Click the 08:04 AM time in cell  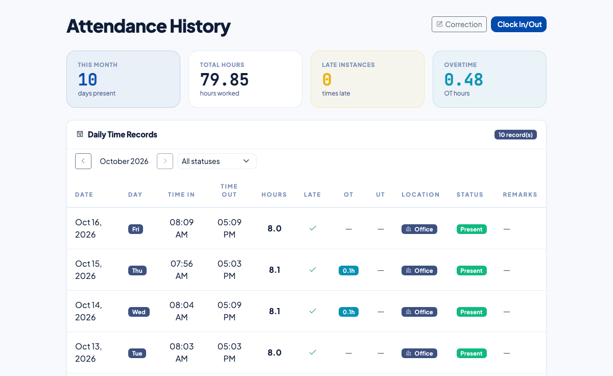[x=181, y=311]
